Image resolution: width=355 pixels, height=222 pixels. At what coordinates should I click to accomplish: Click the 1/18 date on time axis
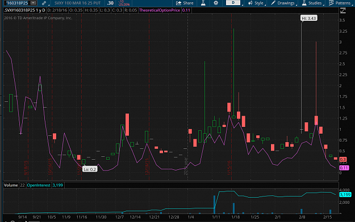236,217
